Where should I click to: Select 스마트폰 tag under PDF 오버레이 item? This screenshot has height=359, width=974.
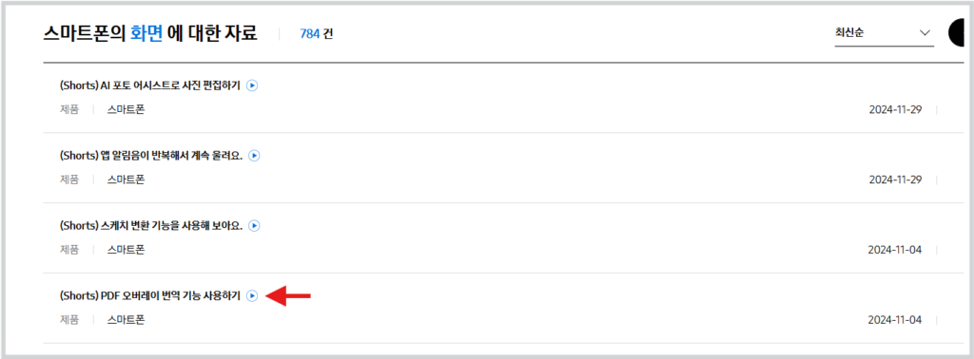click(127, 320)
